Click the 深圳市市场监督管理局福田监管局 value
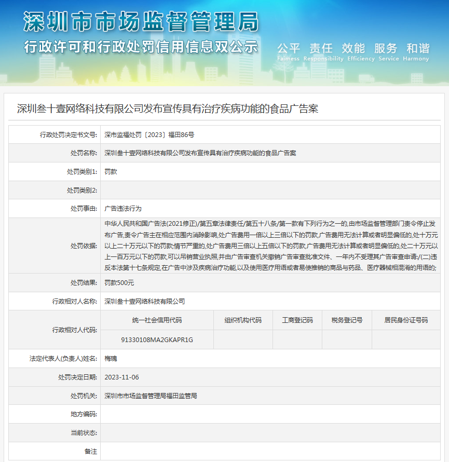This screenshot has height=462, width=449. tap(151, 396)
